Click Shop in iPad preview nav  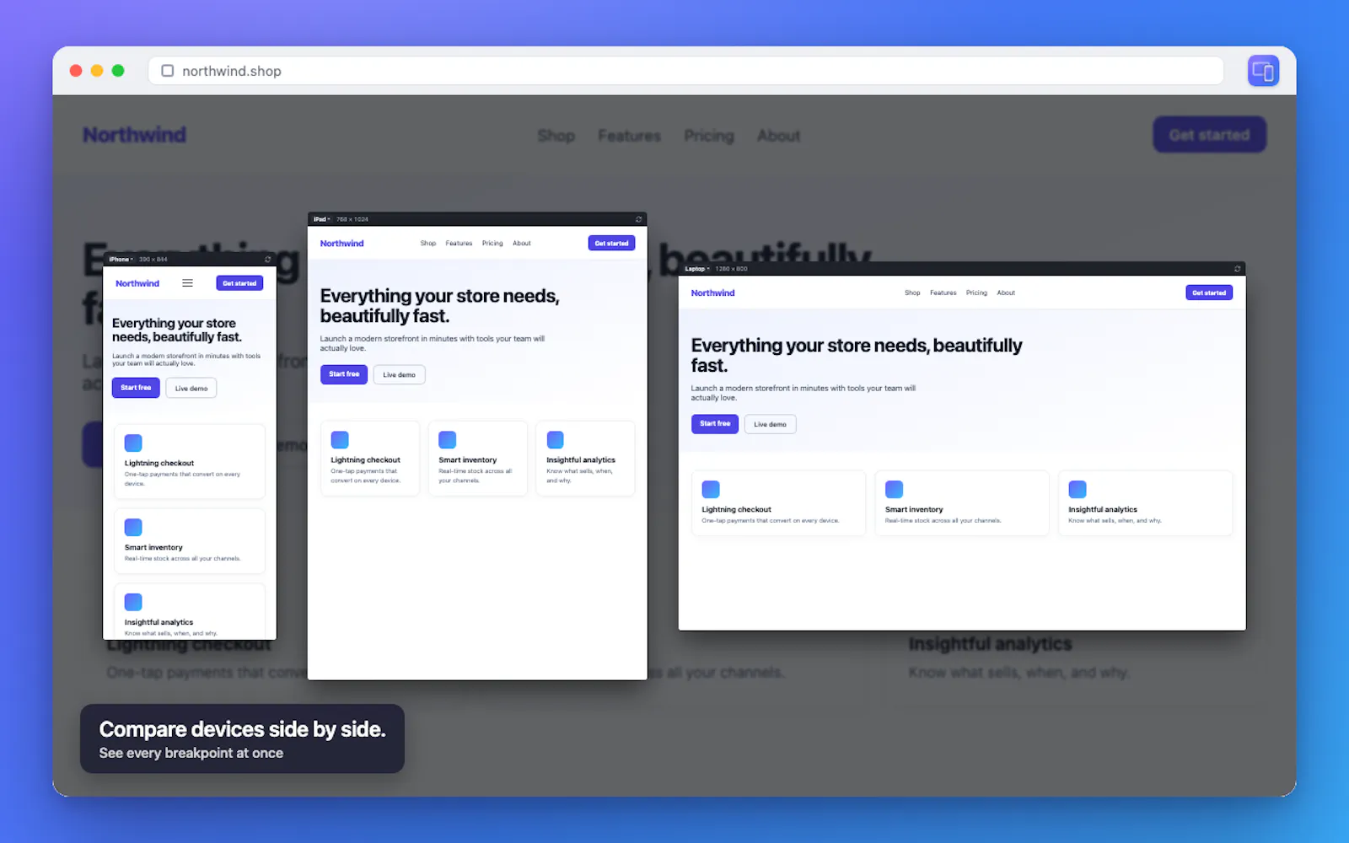tap(428, 244)
